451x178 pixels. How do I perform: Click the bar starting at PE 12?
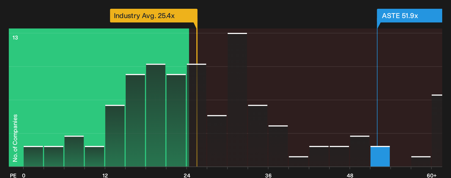point(115,136)
